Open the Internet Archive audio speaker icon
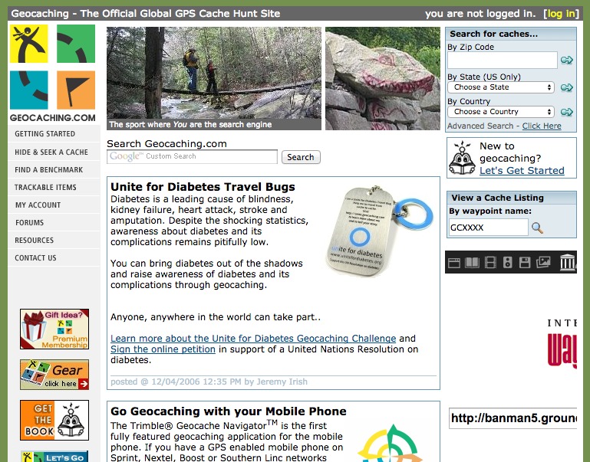 (x=508, y=262)
